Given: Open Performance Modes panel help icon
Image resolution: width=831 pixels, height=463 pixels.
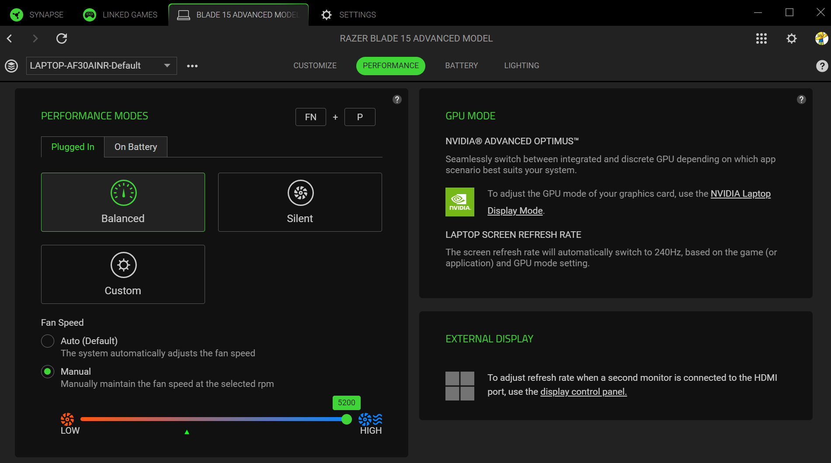Looking at the screenshot, I should [397, 99].
